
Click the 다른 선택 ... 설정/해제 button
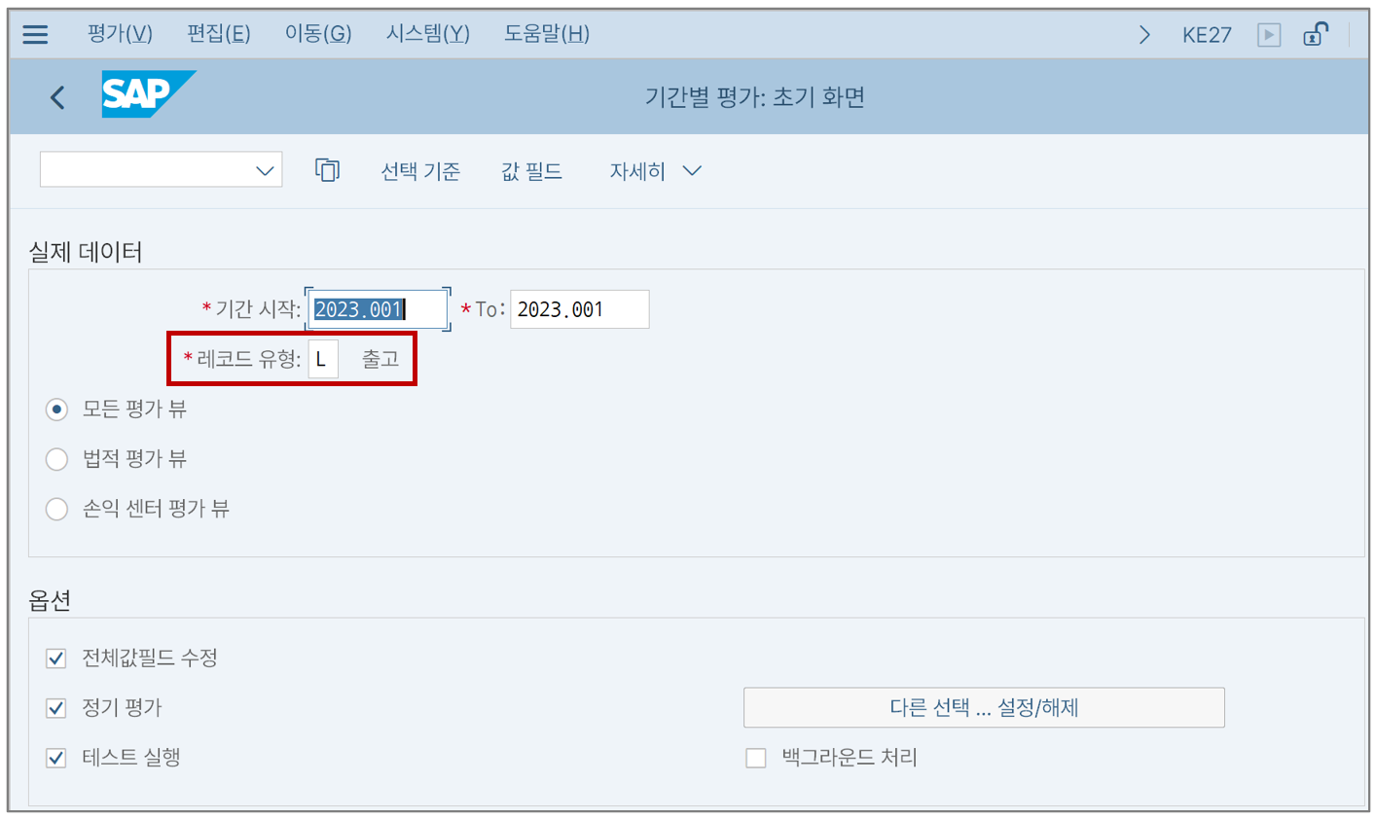coord(984,707)
